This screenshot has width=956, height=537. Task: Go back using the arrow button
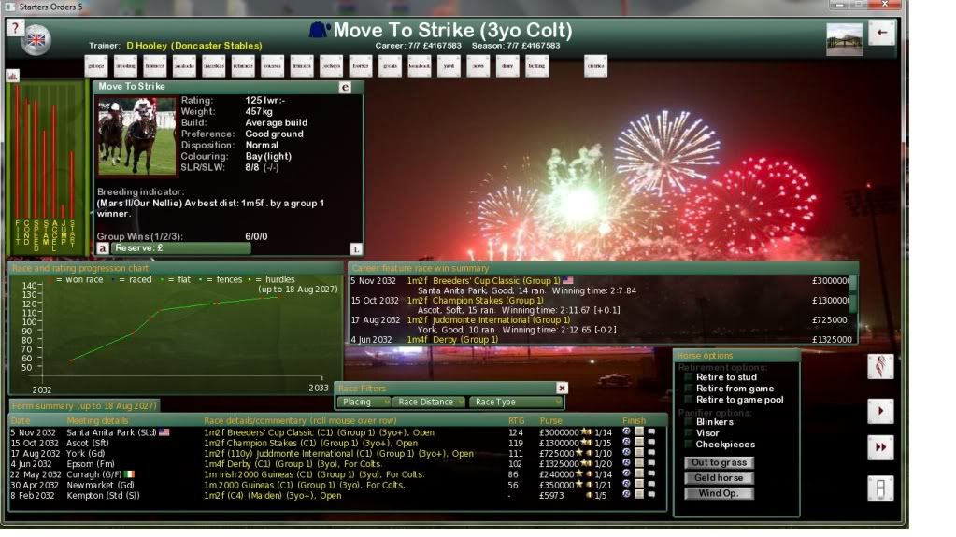[x=881, y=33]
